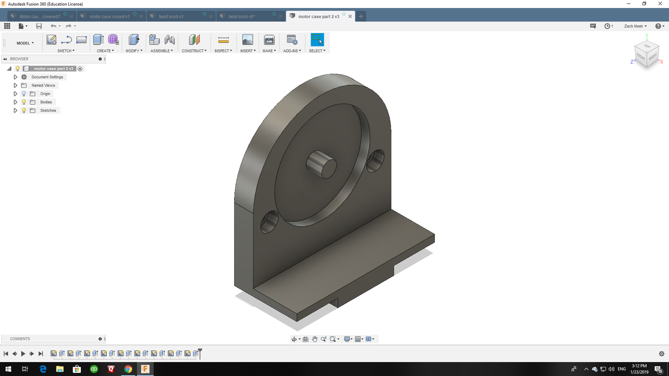Switch to twist knob v5 tab

click(242, 17)
